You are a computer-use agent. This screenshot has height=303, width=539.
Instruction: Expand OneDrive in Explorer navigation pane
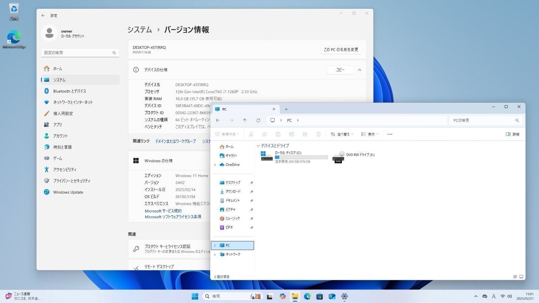215,165
